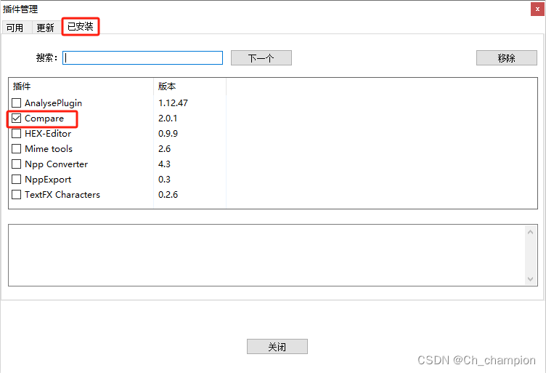
Task: Click description box scroll up arrow
Action: (530, 232)
